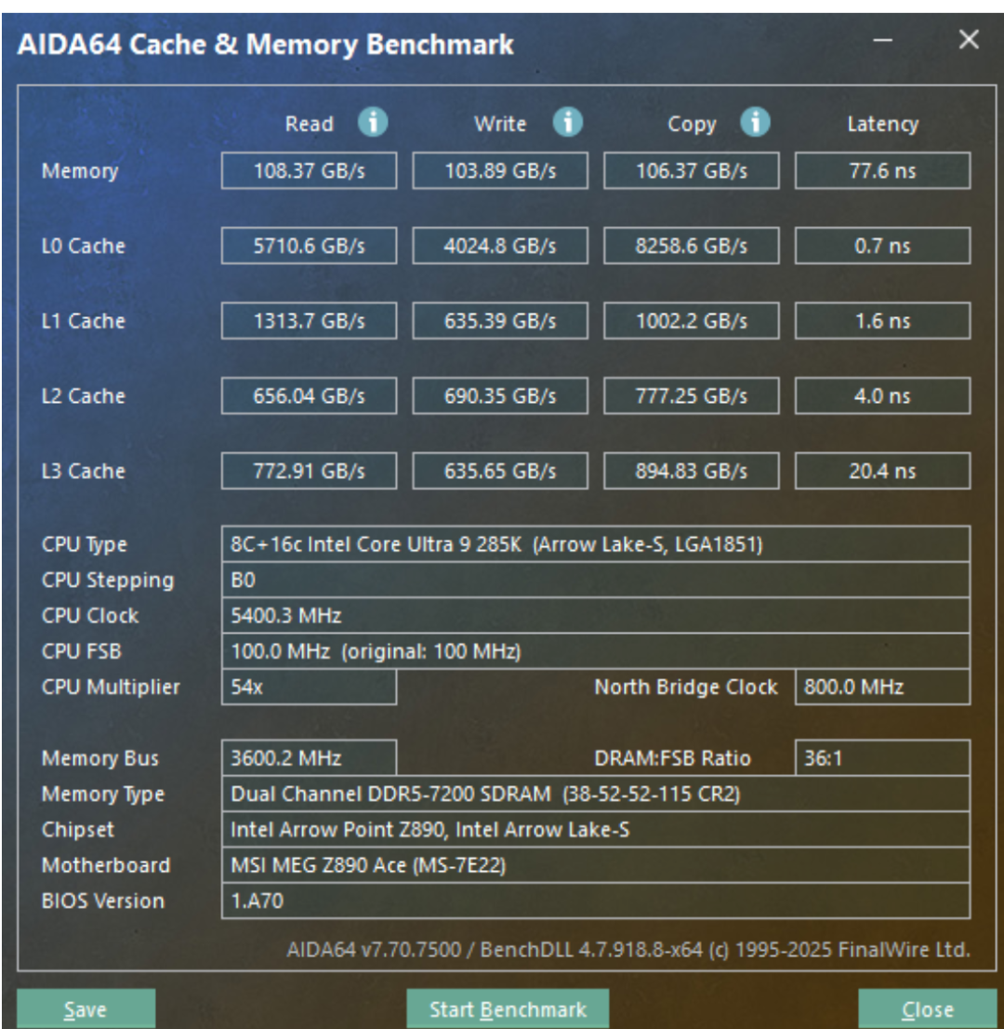This screenshot has height=1029, width=1004.
Task: Close the window with the X icon
Action: point(969,40)
